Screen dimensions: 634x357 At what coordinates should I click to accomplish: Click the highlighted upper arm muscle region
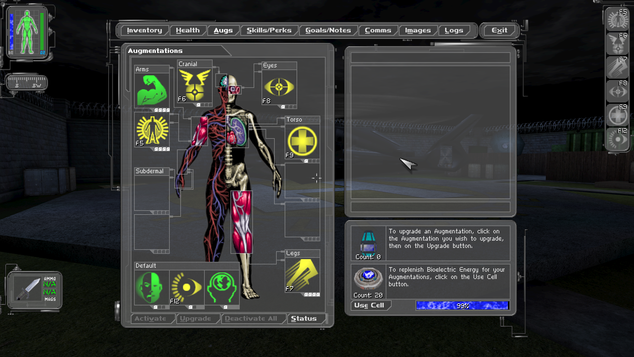coord(199,131)
